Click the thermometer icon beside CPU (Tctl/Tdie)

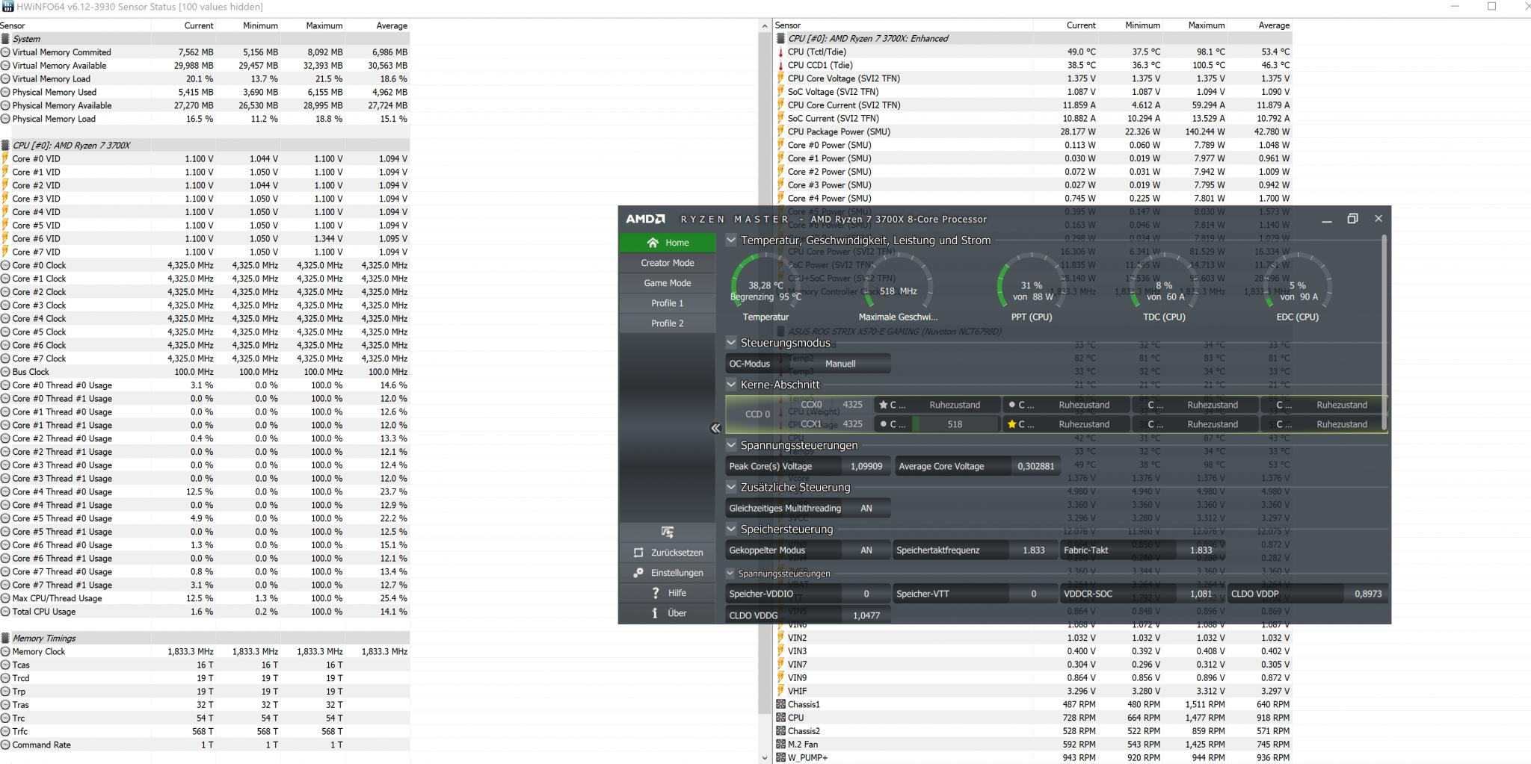tap(780, 52)
